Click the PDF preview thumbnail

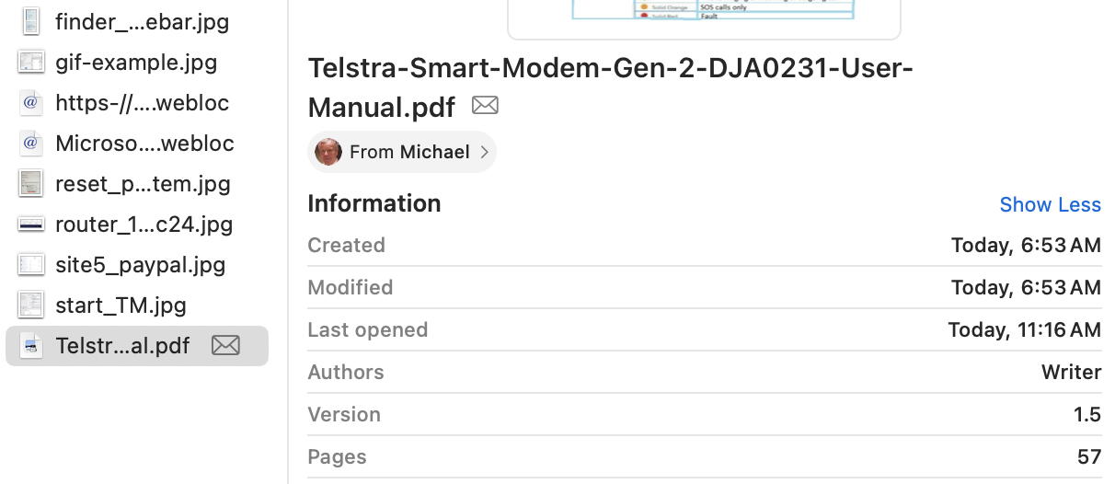[x=704, y=18]
